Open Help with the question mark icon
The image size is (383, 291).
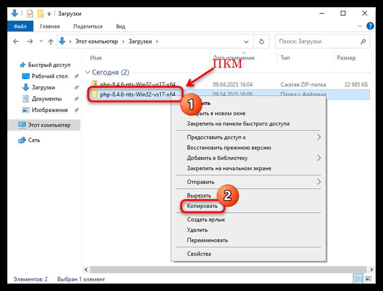(370, 26)
